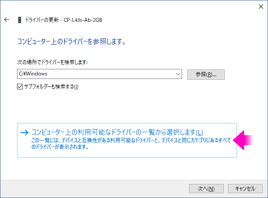
Task: Click the label 次の場所でドライバーを検索します:
Action: (x=52, y=62)
